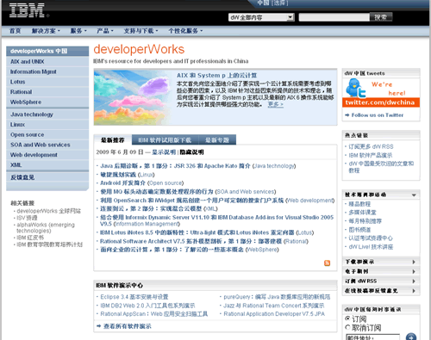Click the email address input field
The width and height of the screenshot is (431, 340).
pyautogui.click(x=372, y=337)
